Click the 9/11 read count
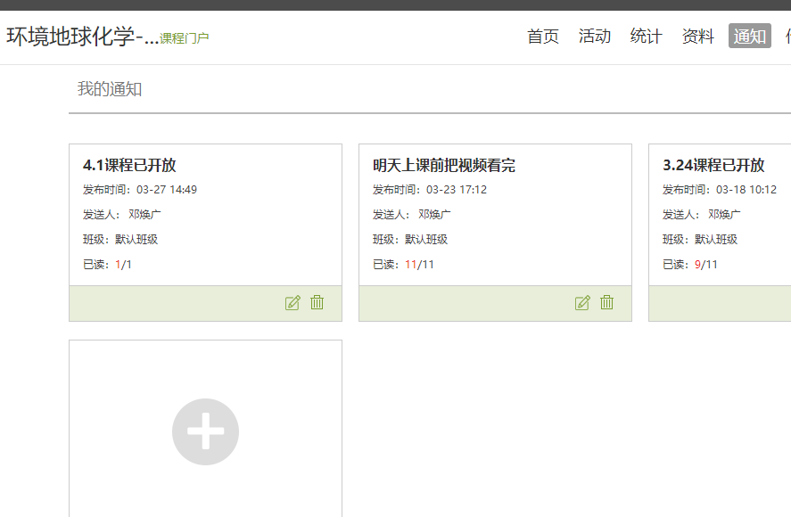 705,265
